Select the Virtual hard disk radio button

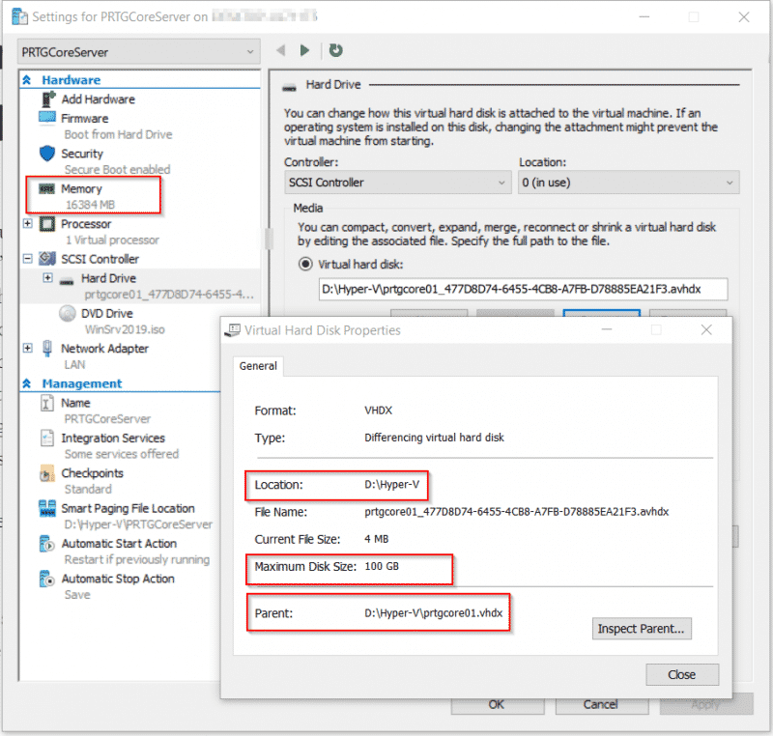click(305, 265)
